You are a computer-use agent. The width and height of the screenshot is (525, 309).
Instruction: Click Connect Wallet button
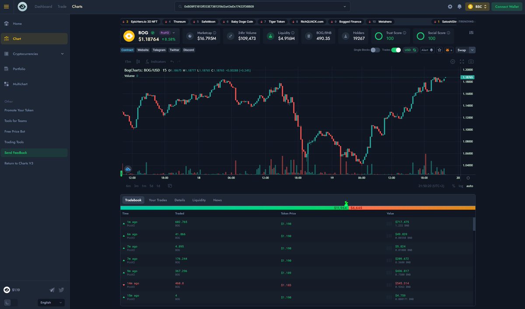[x=507, y=7]
